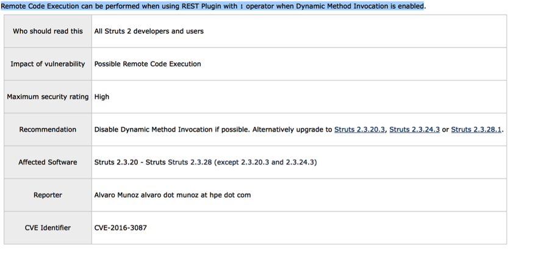Click the "hpe dot com" email text
This screenshot has width=549, height=253.
pos(231,195)
